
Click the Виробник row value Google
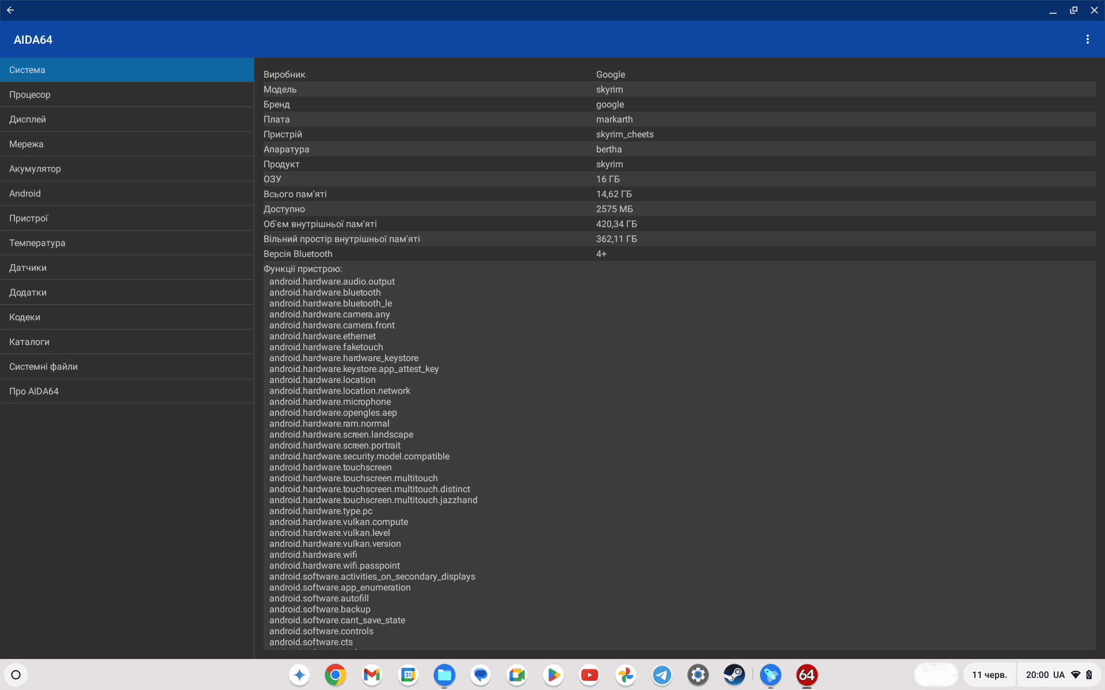(610, 74)
